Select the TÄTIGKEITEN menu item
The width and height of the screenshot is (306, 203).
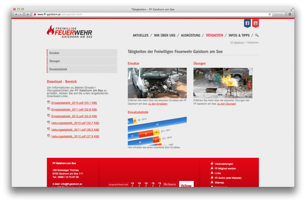pyautogui.click(x=214, y=36)
